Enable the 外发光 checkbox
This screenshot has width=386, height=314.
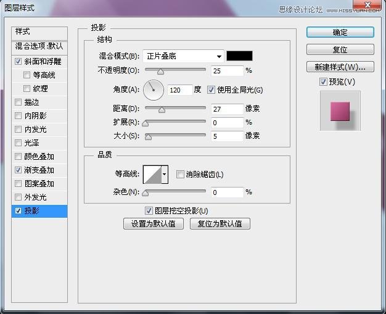point(18,197)
